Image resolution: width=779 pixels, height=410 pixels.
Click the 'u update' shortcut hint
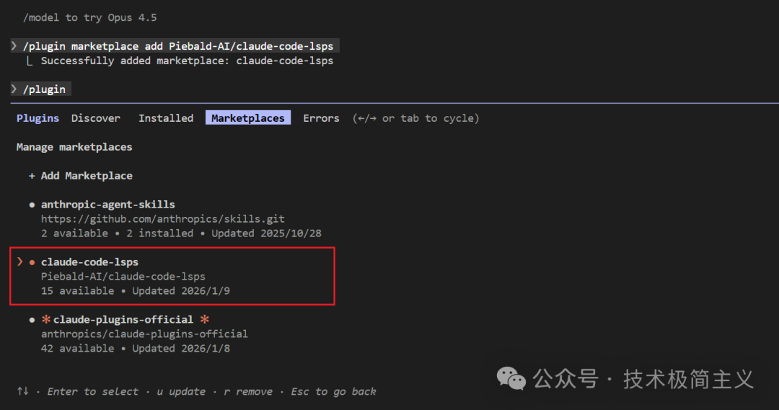(x=181, y=392)
